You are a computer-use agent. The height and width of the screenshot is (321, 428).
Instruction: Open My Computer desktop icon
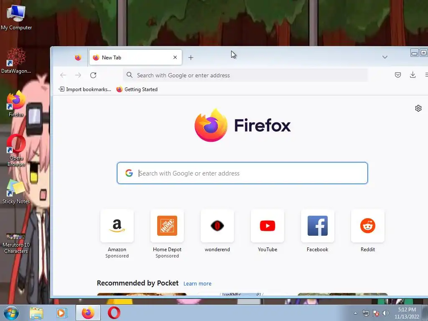[16, 17]
